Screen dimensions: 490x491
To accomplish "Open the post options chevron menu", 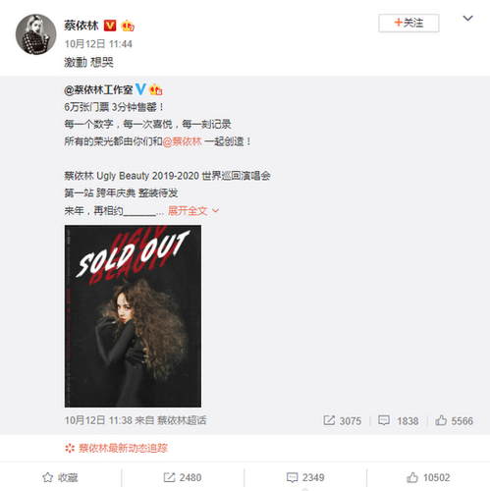I will (x=467, y=19).
